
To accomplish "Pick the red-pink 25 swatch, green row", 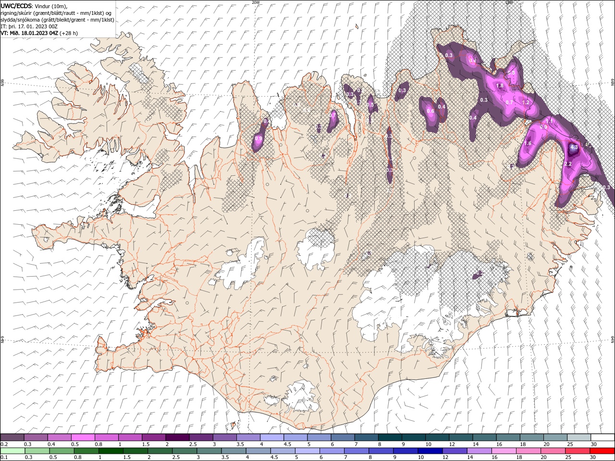I will [x=577, y=451].
